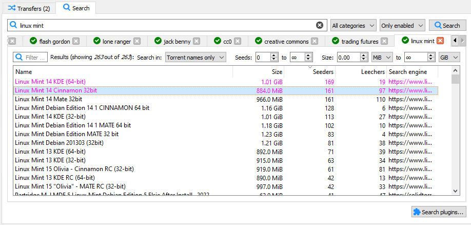The width and height of the screenshot is (471, 225).
Task: Close the cc0 search tab
Action: click(238, 41)
